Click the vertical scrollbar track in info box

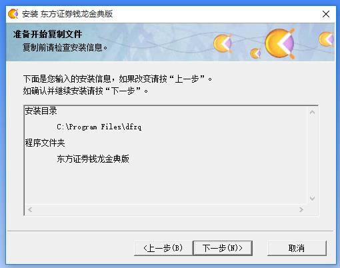(312, 155)
